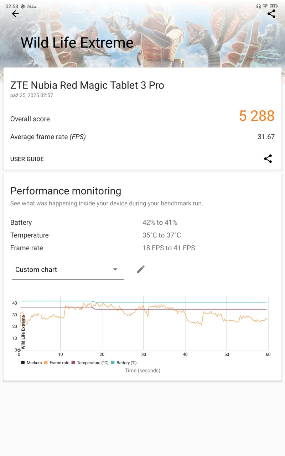
Task: Tap share icon in top header
Action: click(x=271, y=14)
